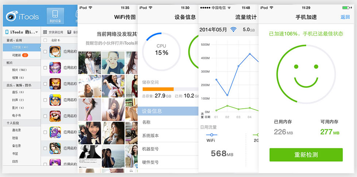Open the angry red-faced warrior app icon
The width and height of the screenshot is (357, 177).
point(55,84)
